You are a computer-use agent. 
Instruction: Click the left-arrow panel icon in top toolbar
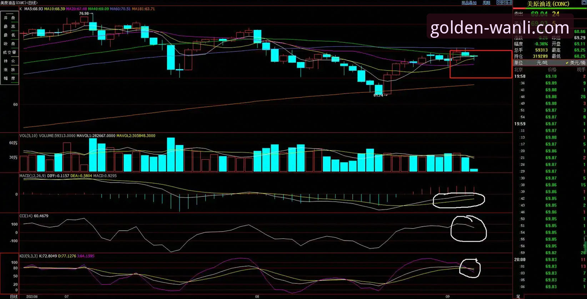click(x=499, y=2)
